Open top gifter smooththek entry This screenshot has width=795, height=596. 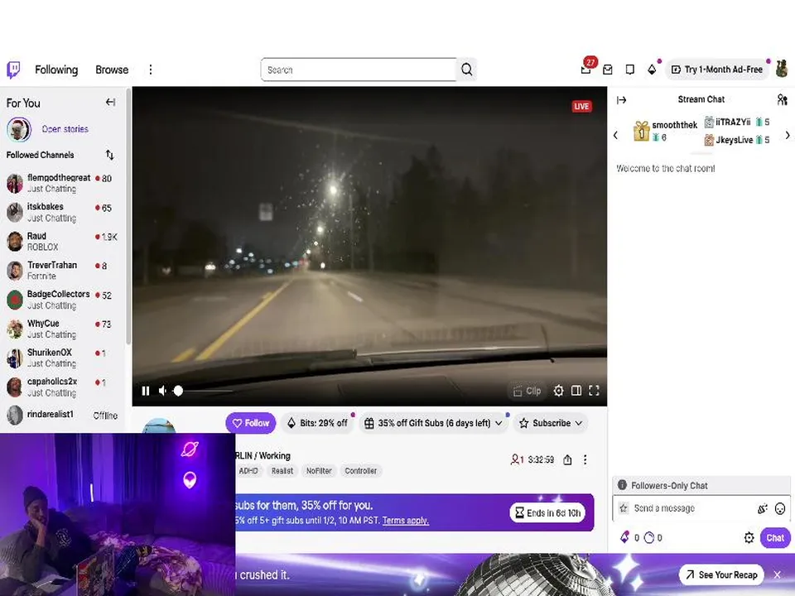tap(665, 131)
